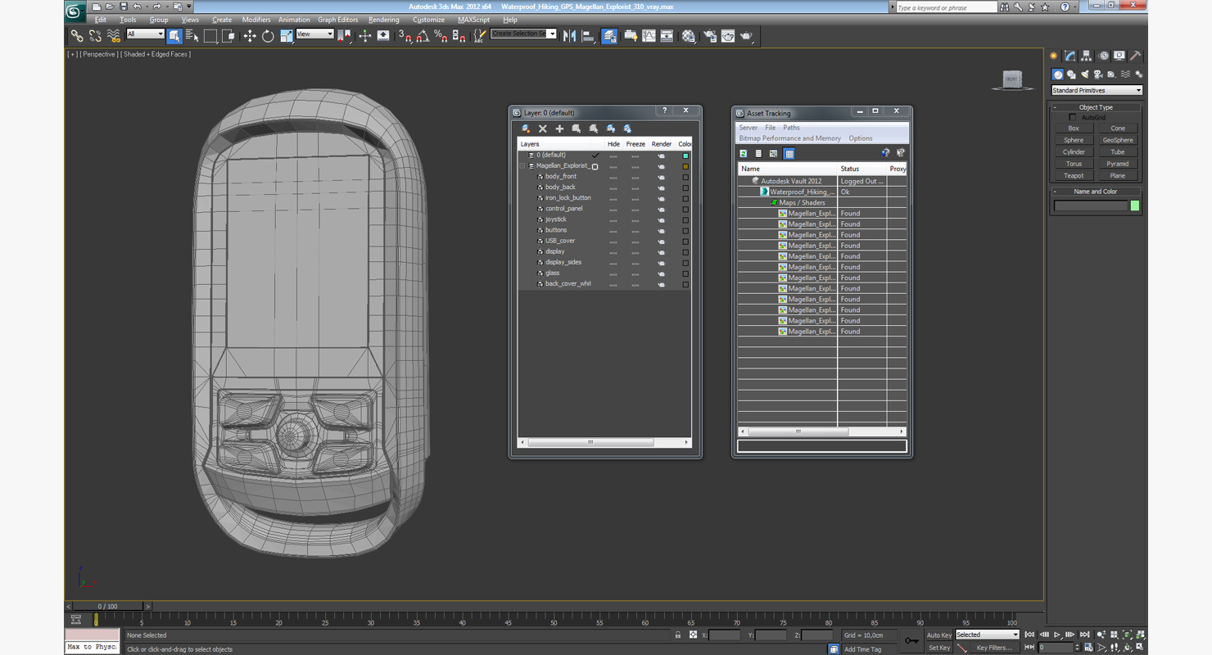Enable the AutoGrid checkbox

(1073, 117)
